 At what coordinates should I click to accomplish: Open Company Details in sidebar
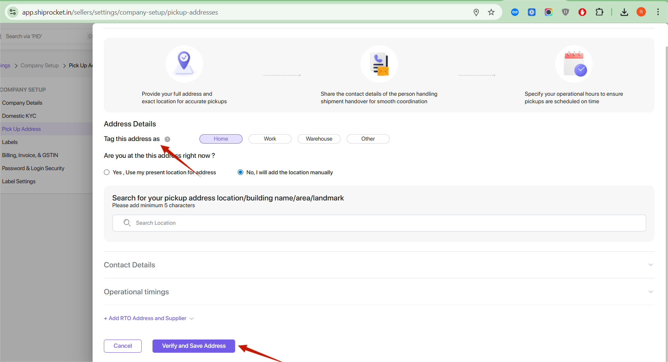coord(22,103)
